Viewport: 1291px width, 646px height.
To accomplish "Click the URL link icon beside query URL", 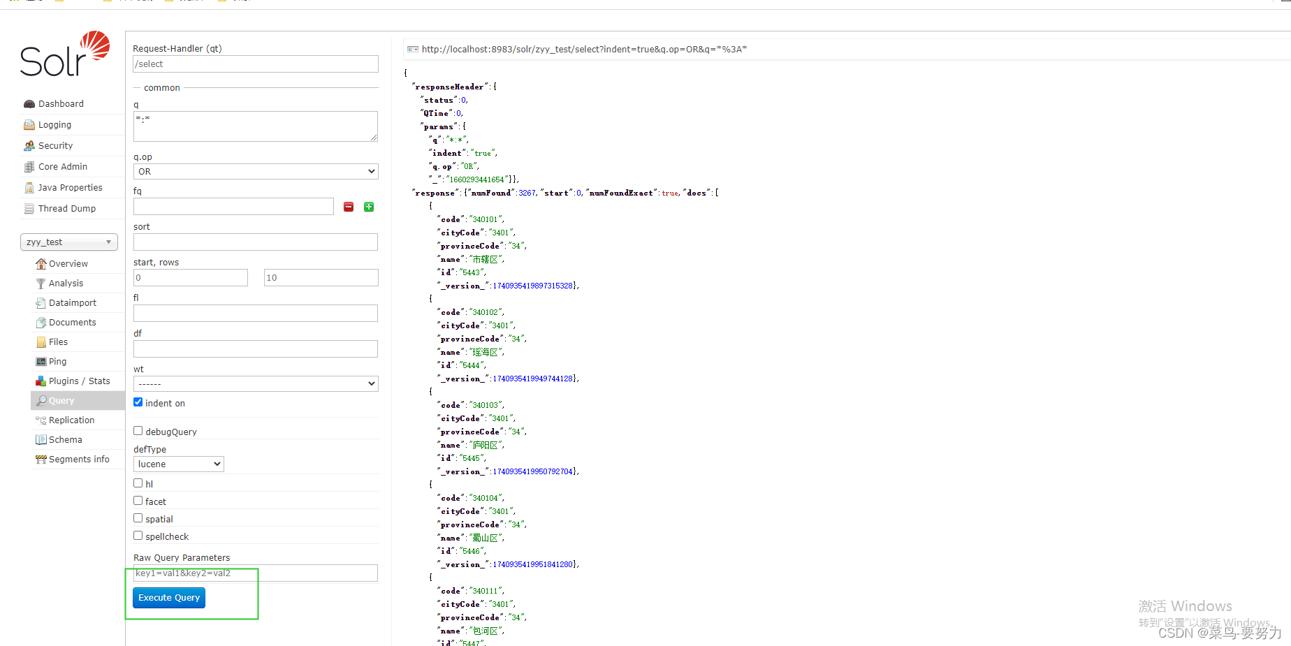I will [413, 49].
